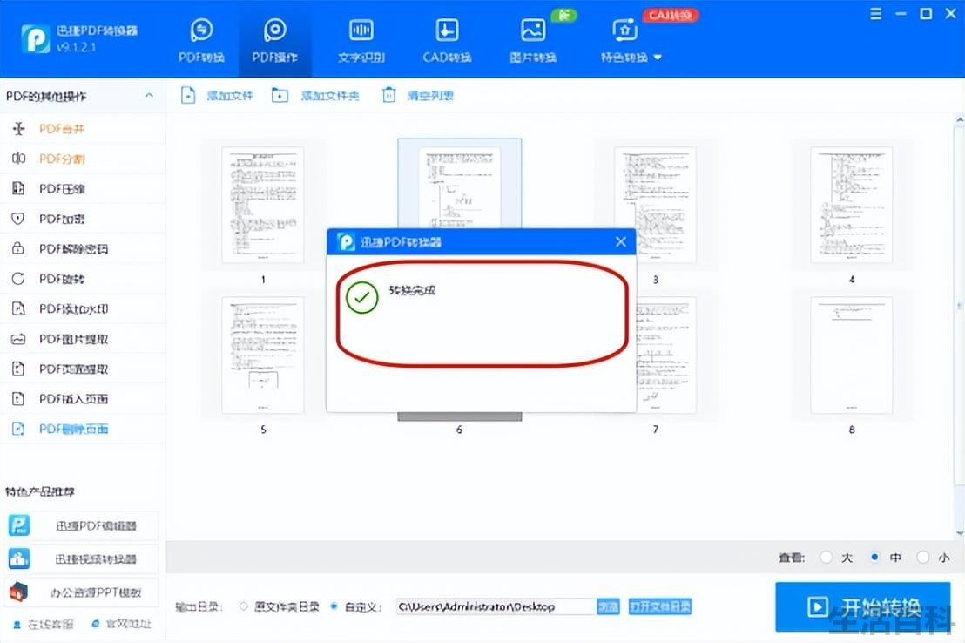Select PDF添加水印 option
This screenshot has width=965, height=643.
click(83, 308)
